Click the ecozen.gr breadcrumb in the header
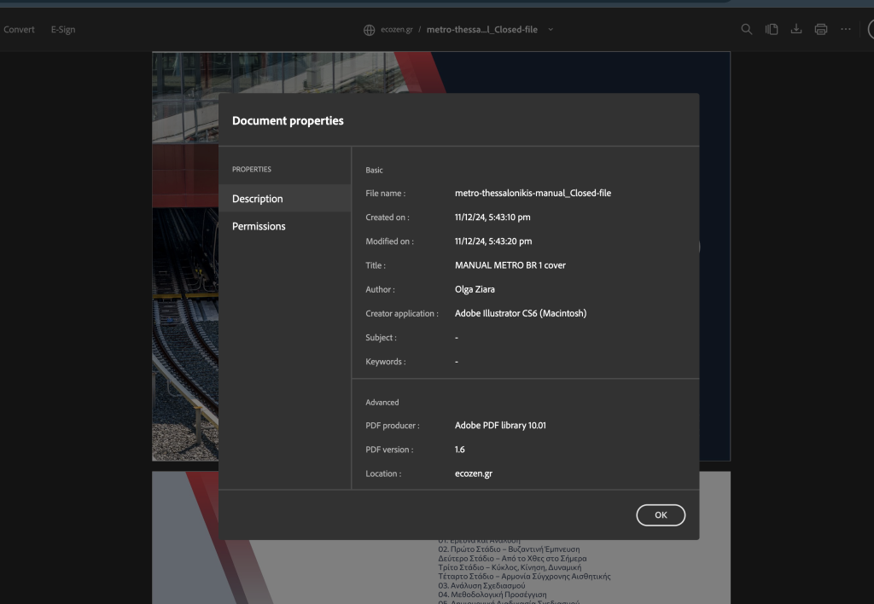Screen dimensions: 874x604 tap(396, 30)
